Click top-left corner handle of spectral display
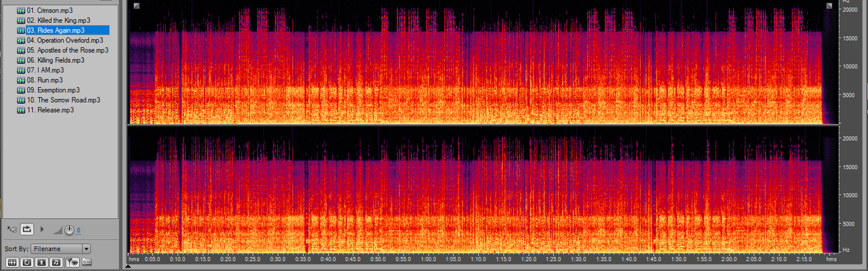The height and width of the screenshot is (271, 868). click(136, 6)
